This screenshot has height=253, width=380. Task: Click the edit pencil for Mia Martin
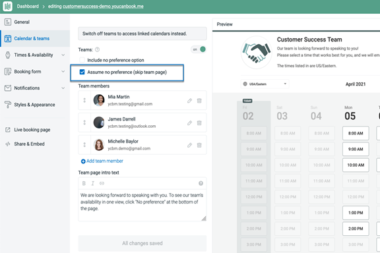click(x=189, y=101)
